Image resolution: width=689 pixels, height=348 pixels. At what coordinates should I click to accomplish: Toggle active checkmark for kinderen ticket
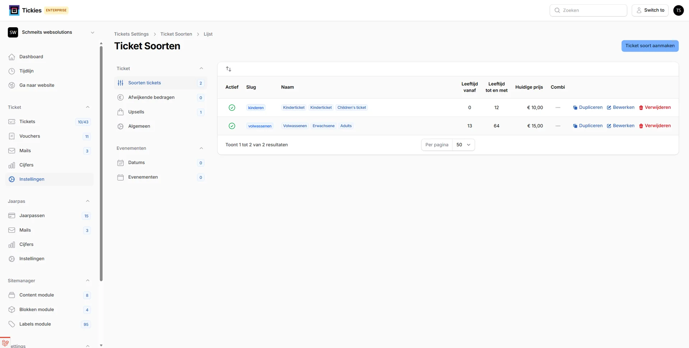[232, 108]
